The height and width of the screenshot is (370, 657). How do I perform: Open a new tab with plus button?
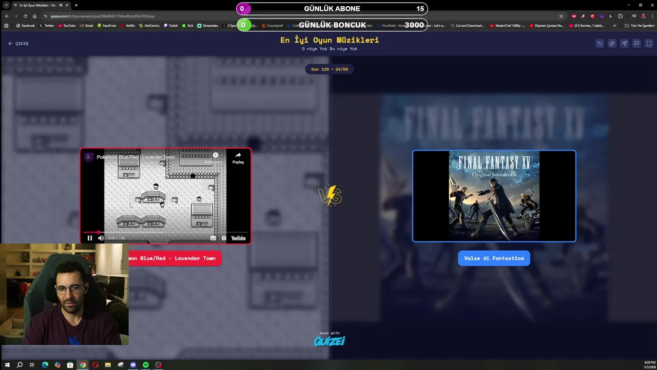76,5
